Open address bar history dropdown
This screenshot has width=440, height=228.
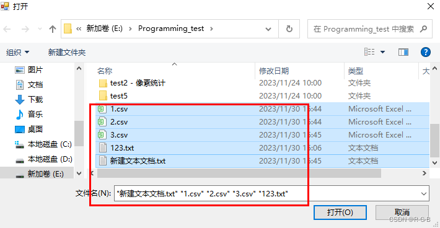(x=268, y=29)
